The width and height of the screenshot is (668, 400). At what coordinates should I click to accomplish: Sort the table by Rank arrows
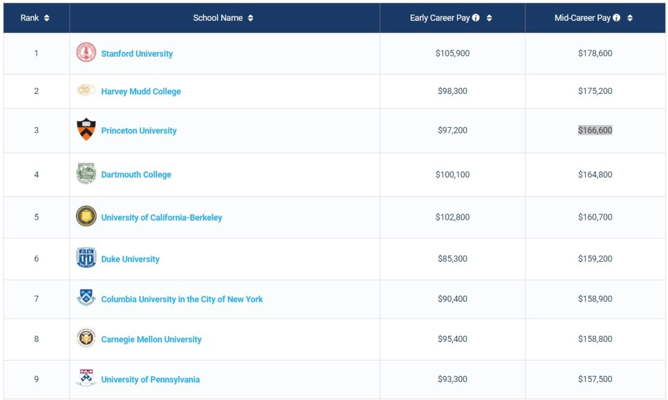pos(46,18)
